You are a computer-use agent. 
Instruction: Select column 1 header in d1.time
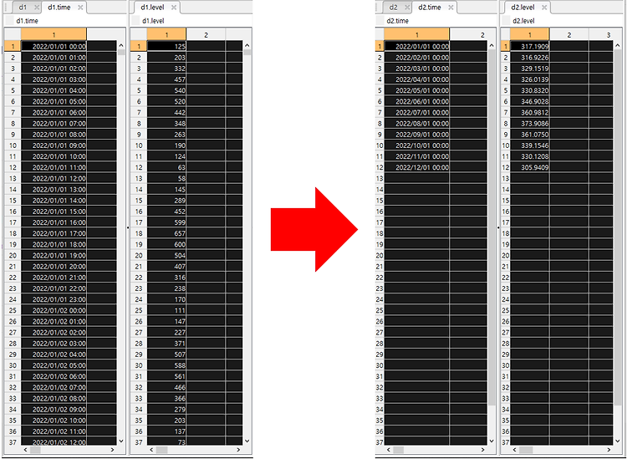54,35
